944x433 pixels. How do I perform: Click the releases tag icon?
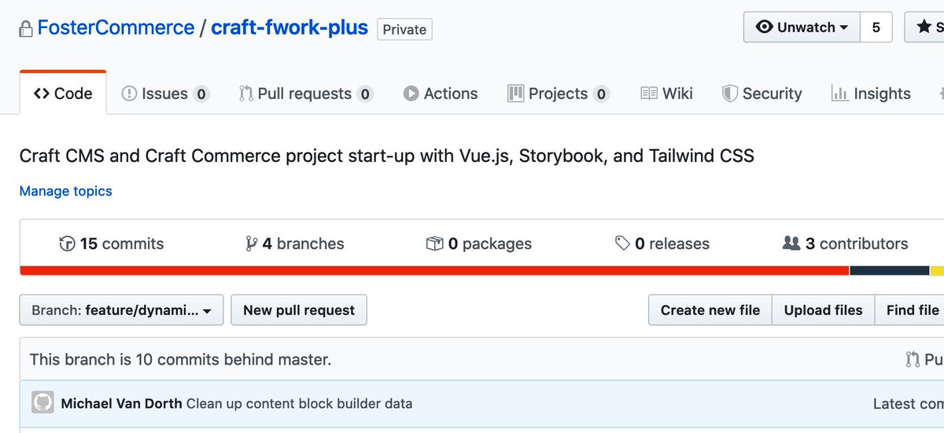pyautogui.click(x=622, y=244)
